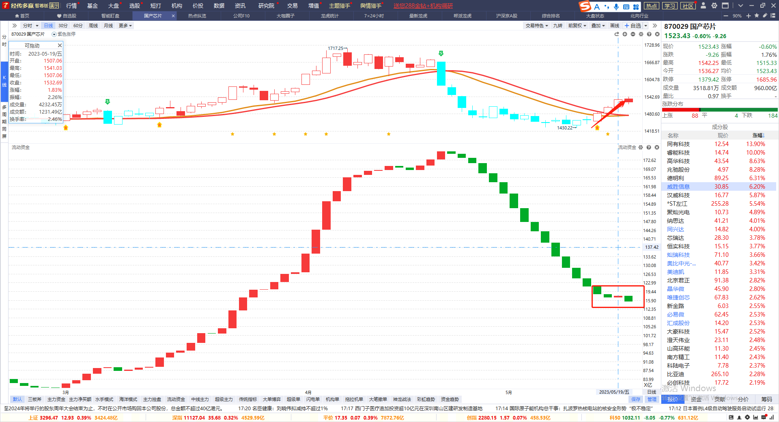Switch to 日线 daily period
779x422 pixels.
click(x=48, y=26)
